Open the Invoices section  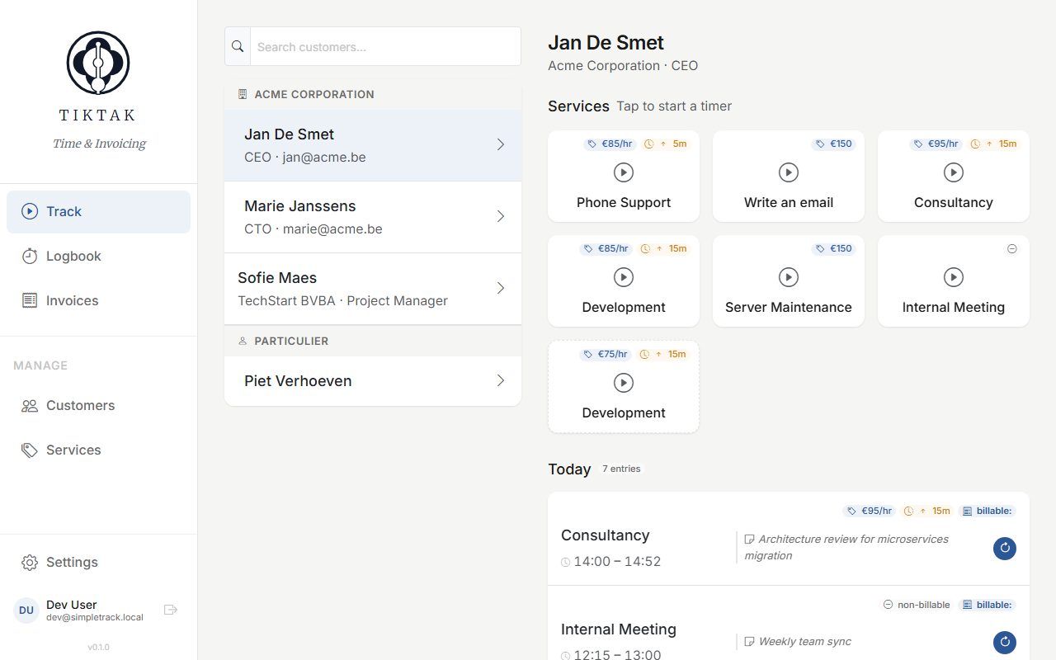click(70, 300)
